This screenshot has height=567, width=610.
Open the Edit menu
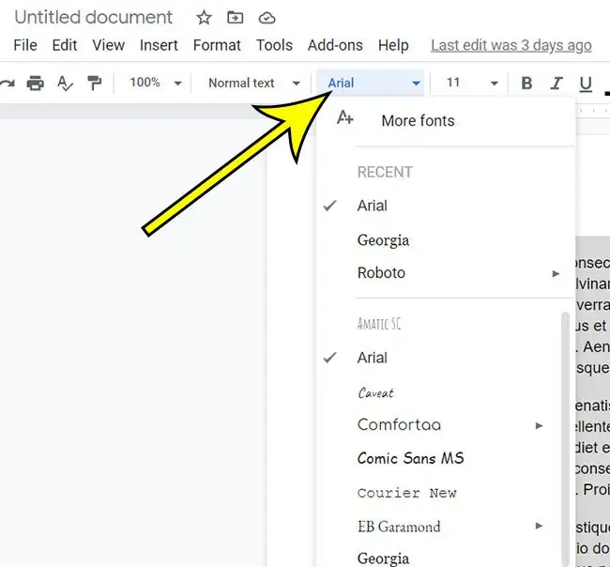(x=65, y=45)
